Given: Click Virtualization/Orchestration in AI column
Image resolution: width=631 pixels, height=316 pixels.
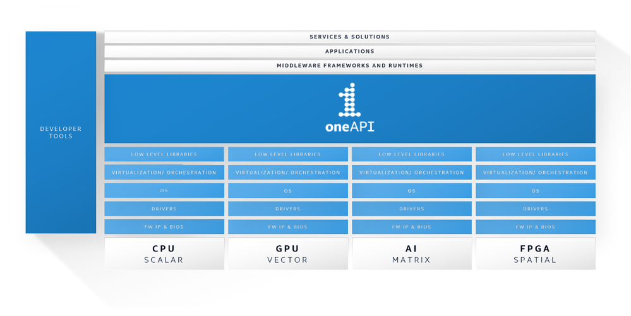Looking at the screenshot, I should click(412, 173).
